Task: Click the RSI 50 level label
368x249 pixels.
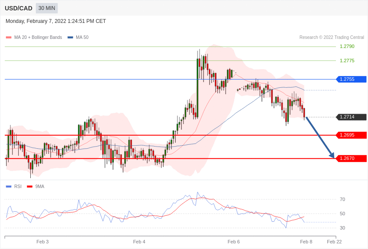Action: [342, 214]
